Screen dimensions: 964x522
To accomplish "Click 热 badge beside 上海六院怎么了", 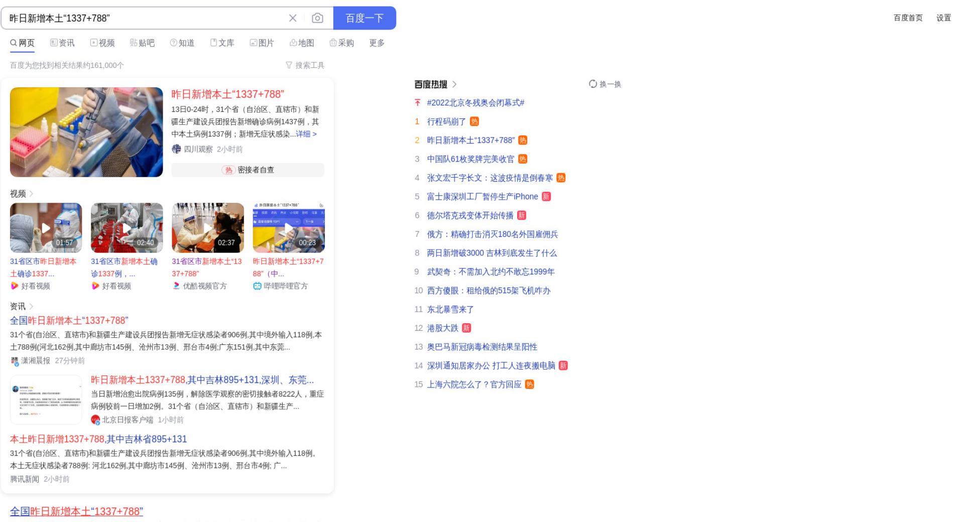I will tap(530, 384).
